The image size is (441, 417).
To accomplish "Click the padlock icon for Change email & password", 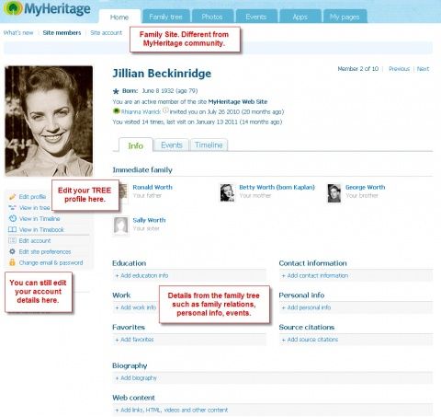I will click(x=12, y=262).
